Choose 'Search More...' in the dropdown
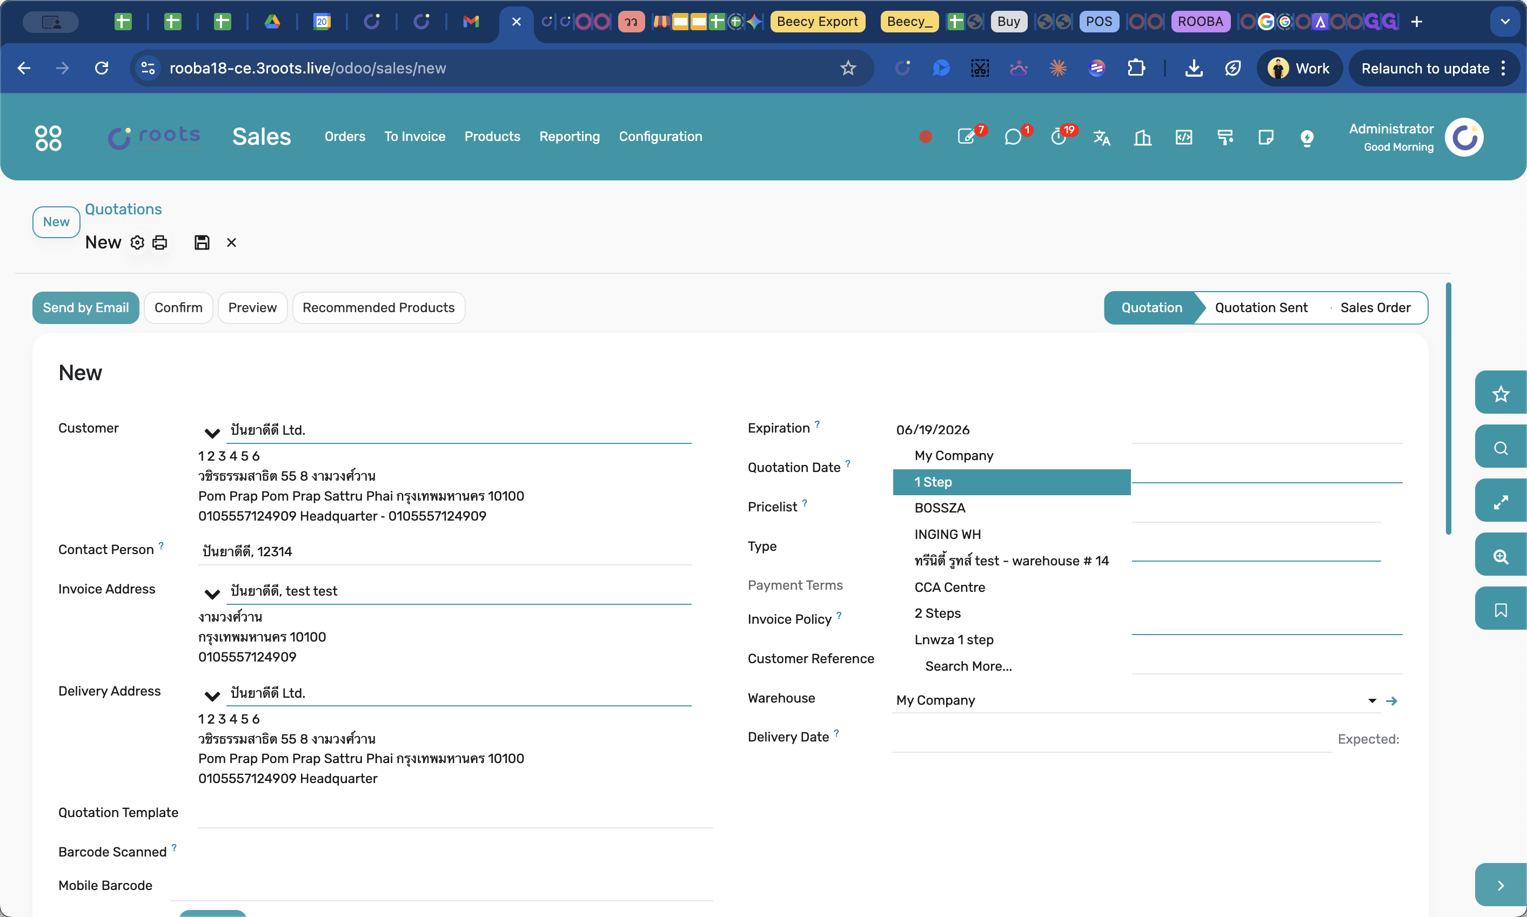The image size is (1527, 917). point(1012,666)
